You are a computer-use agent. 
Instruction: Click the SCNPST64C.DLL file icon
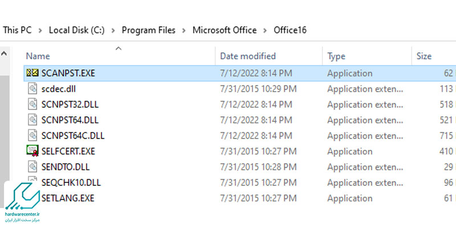click(x=32, y=136)
